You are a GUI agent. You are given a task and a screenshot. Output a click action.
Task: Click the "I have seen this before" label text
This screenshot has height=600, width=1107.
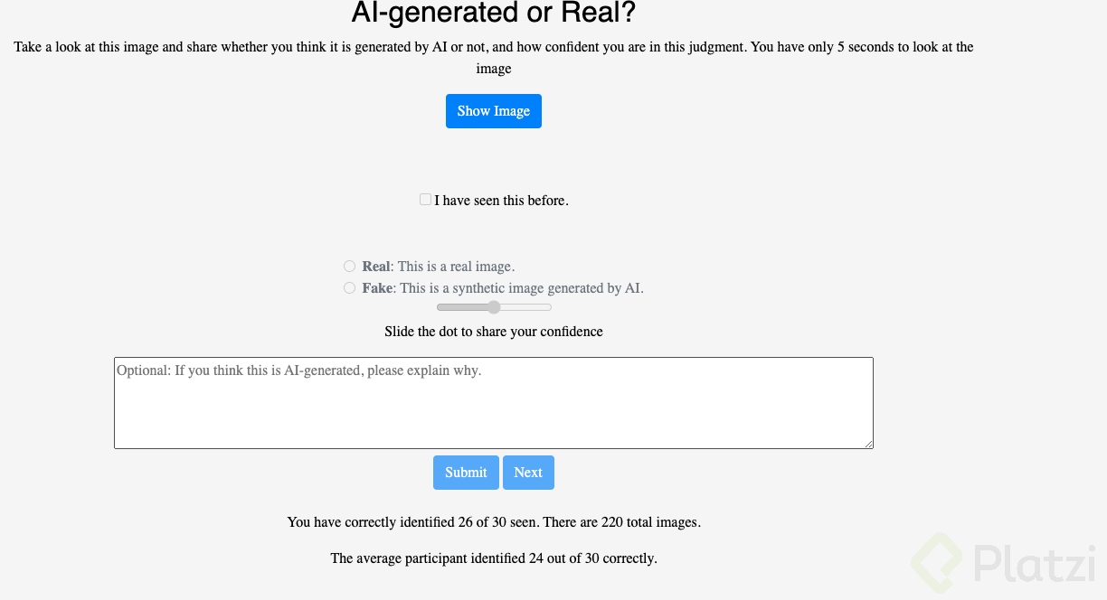coord(501,201)
